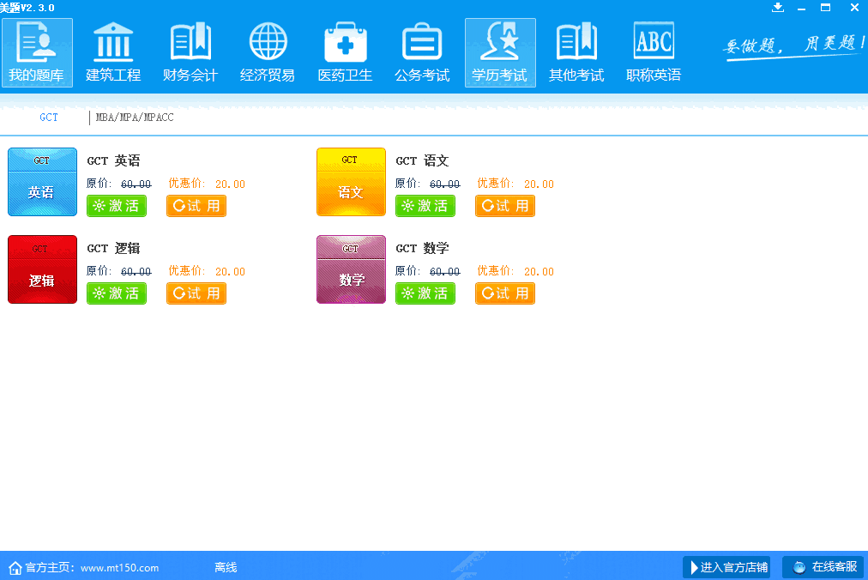Select the 建筑工程 category icon
The image size is (868, 580).
coord(113,52)
